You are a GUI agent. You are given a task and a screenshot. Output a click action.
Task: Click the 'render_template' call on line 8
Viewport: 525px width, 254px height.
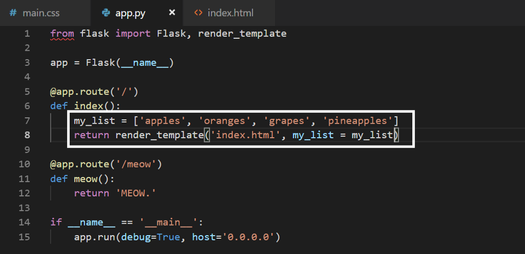(159, 136)
